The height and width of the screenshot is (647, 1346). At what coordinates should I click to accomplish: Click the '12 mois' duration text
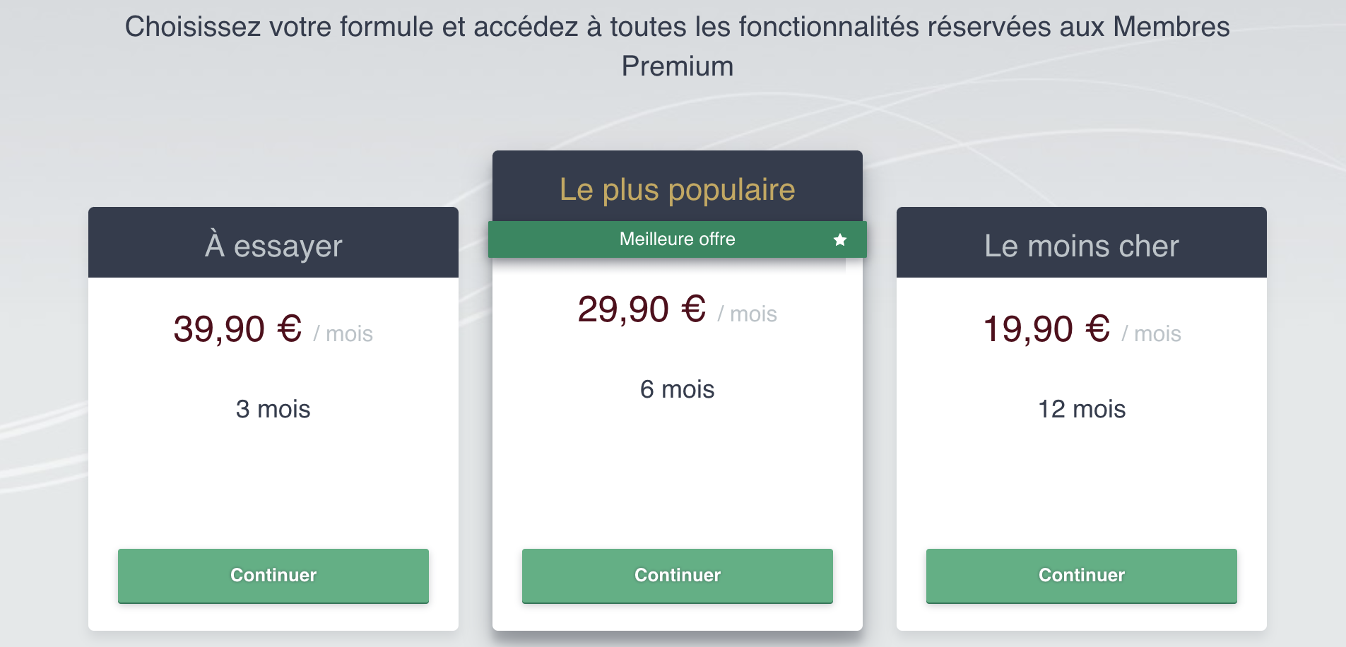coord(1081,409)
